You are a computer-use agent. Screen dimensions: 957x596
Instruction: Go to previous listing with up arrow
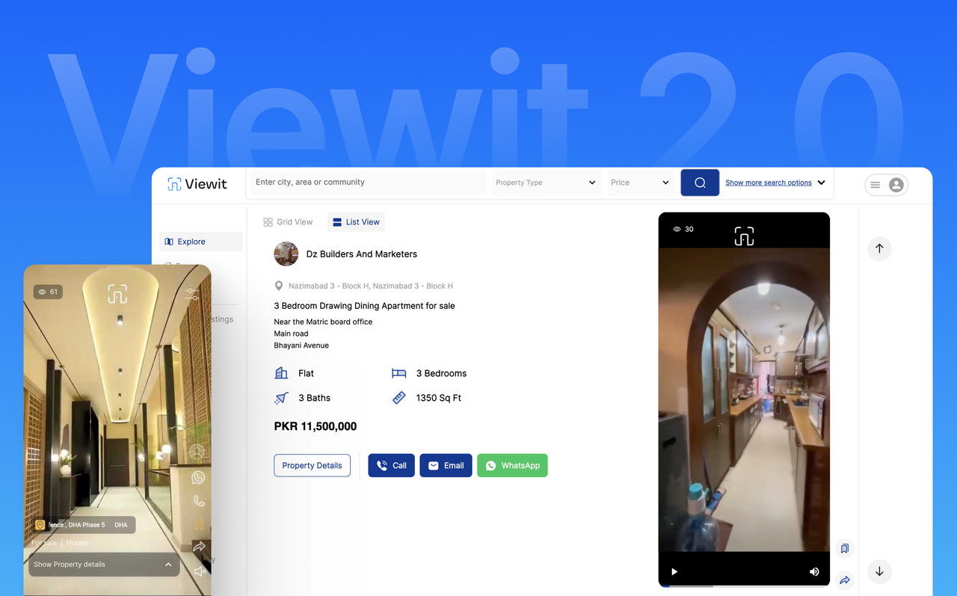pos(879,249)
